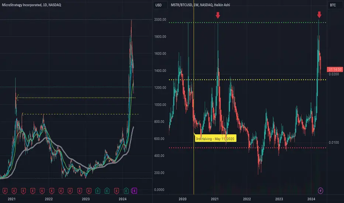Click the MSTR/BTCUSD chart title

coord(200,5)
